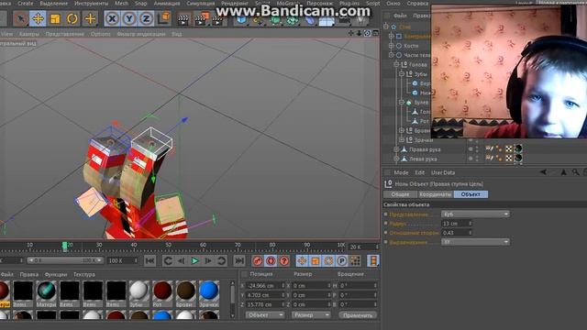Open the Mesh menu
The height and width of the screenshot is (330, 587).
(x=121, y=3)
